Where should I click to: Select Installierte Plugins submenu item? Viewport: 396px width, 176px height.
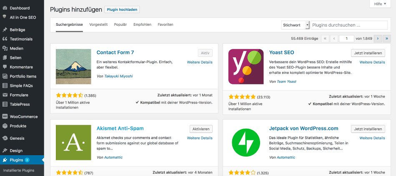[19, 171]
